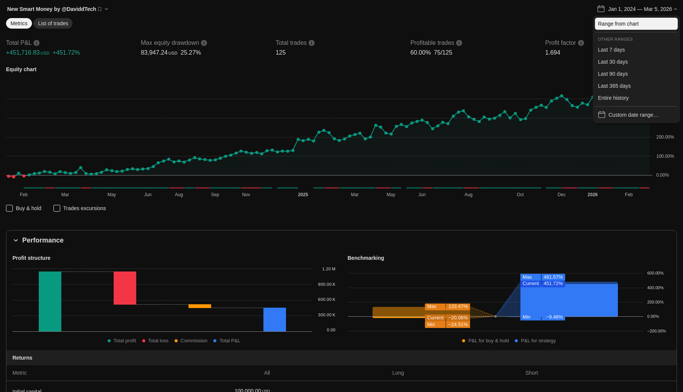Screen dimensions: 683x392
Task: Click icon after the strategy name title
Action: click(100, 9)
